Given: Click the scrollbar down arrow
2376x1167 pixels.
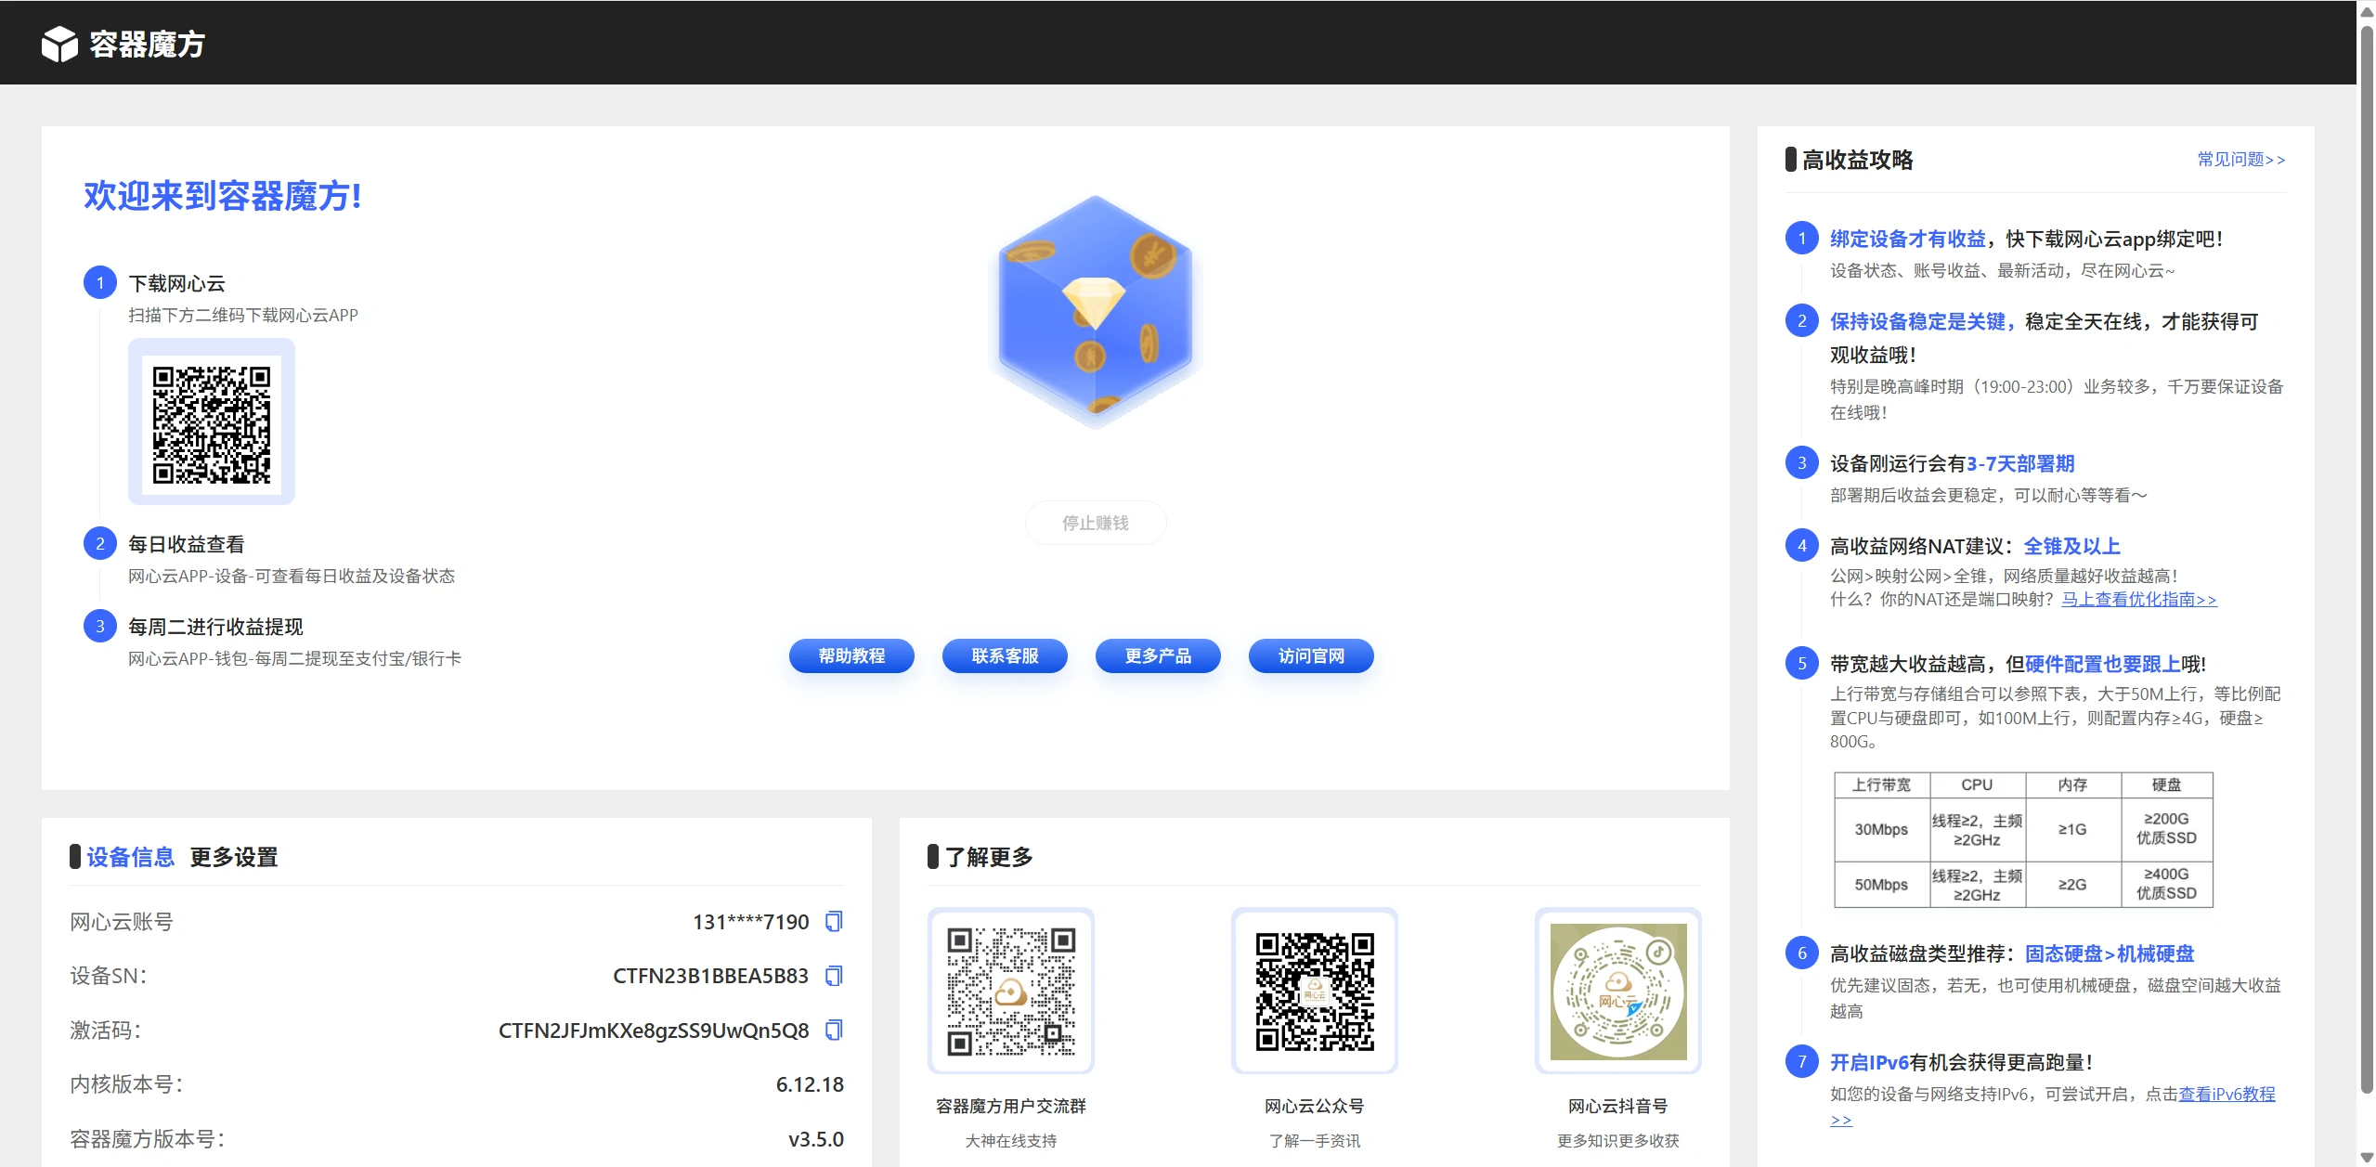Looking at the screenshot, I should point(2367,1158).
